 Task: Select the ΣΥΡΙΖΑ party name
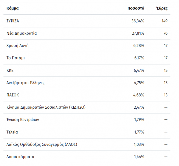13,21
